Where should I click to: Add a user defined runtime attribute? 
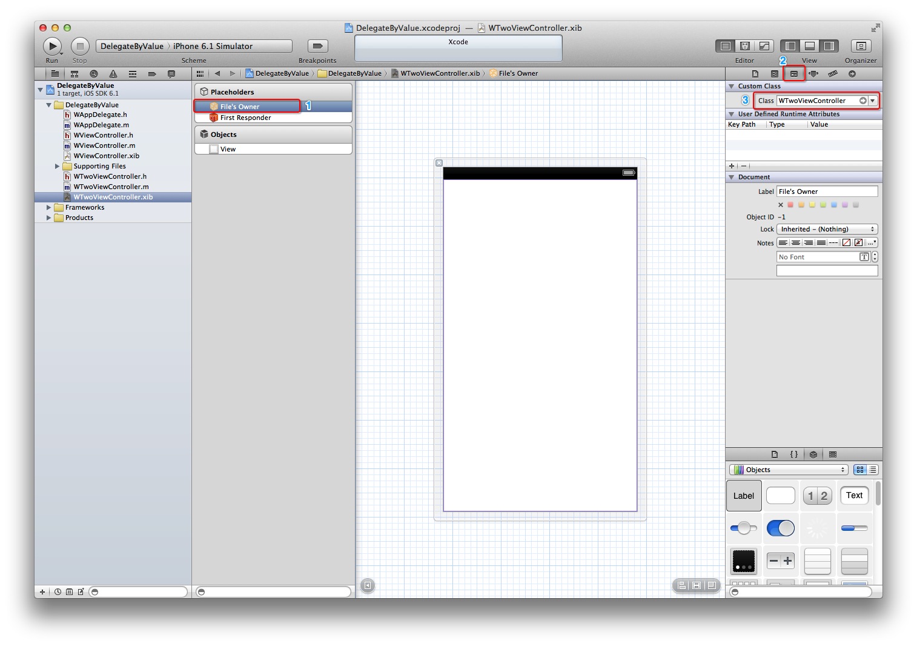click(x=732, y=166)
